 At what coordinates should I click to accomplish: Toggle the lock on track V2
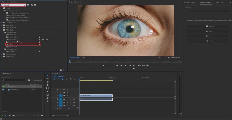(58, 93)
